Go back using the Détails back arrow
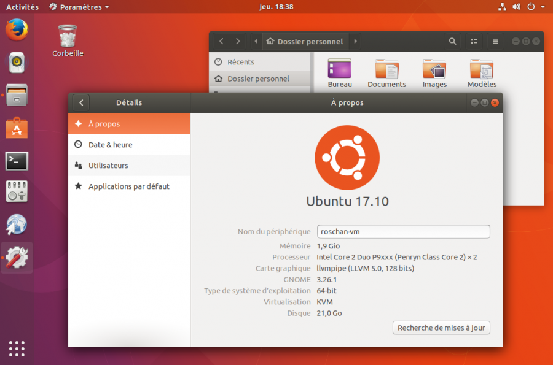 point(80,102)
